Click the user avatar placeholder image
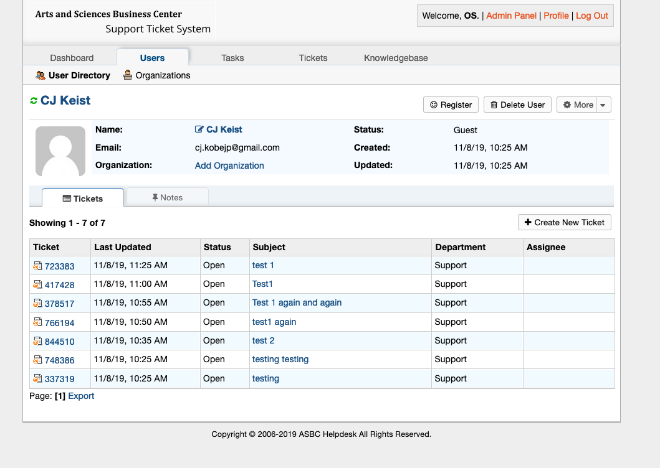 pyautogui.click(x=60, y=151)
